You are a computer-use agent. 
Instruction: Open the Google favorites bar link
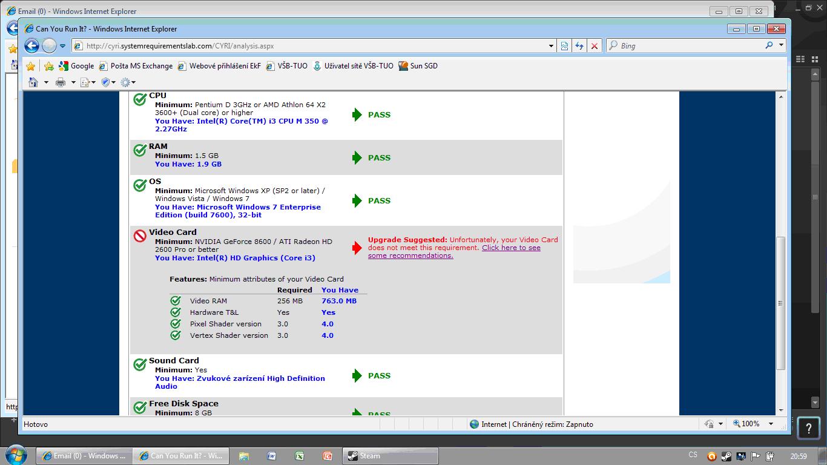(76, 66)
